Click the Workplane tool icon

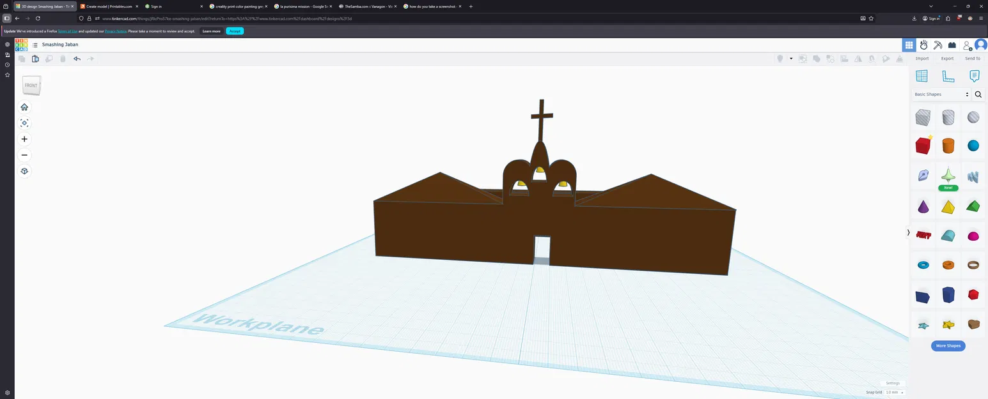tap(921, 76)
